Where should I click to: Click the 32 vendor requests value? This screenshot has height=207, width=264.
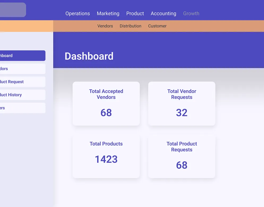point(182,113)
